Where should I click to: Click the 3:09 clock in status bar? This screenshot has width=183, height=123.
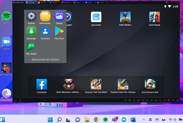(x=175, y=7)
